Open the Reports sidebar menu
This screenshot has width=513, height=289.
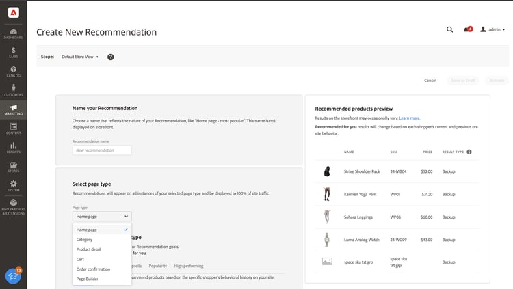14,147
